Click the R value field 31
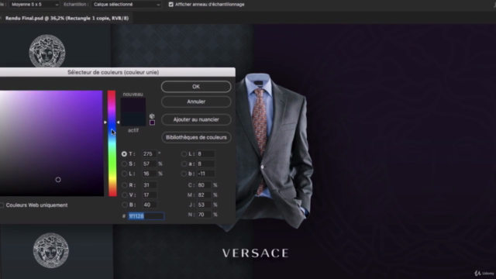 [x=149, y=185]
